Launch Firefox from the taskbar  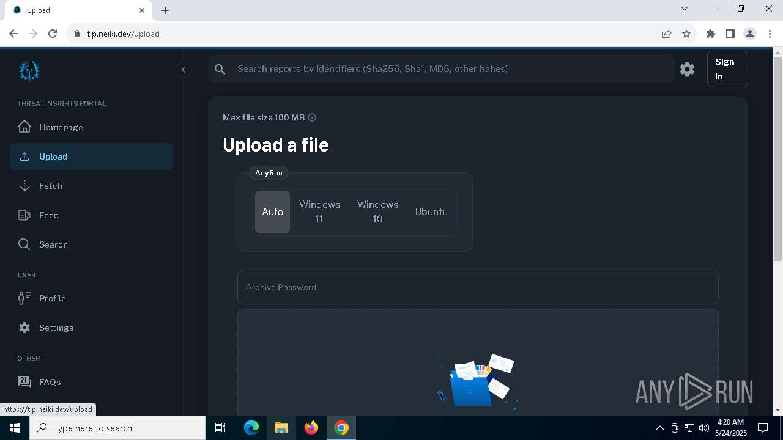point(311,428)
